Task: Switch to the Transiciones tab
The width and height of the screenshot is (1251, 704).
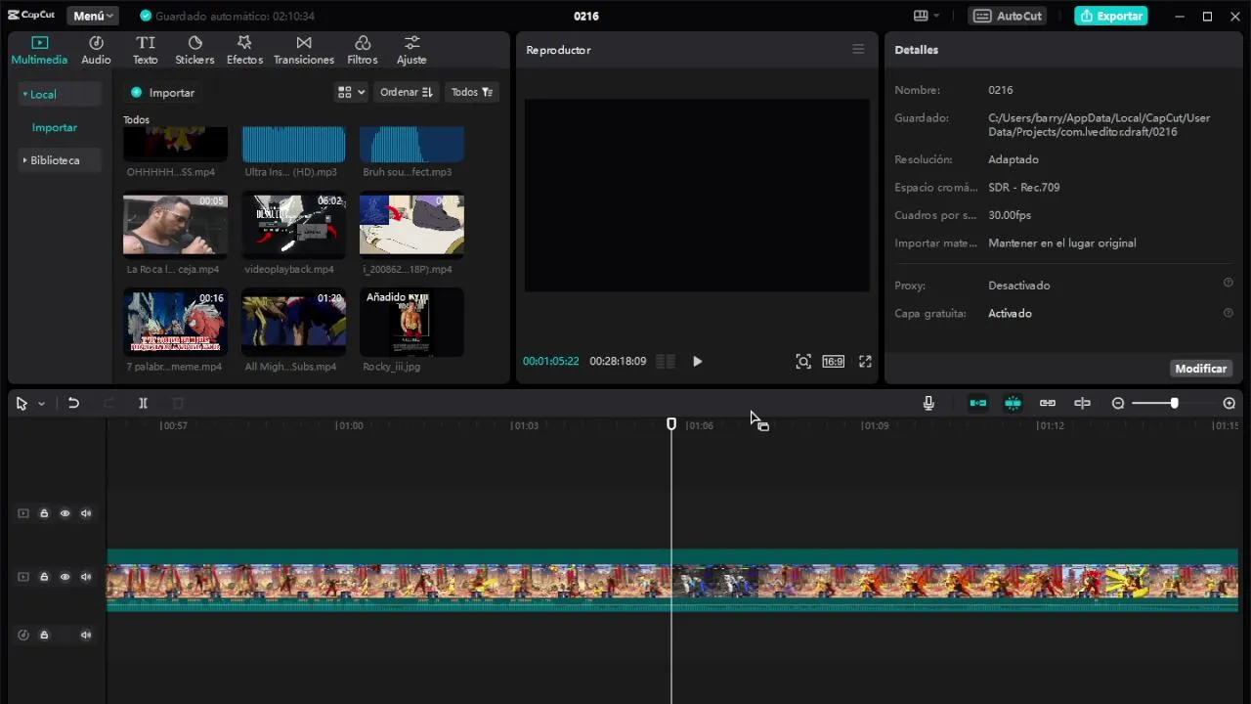Action: (304, 50)
